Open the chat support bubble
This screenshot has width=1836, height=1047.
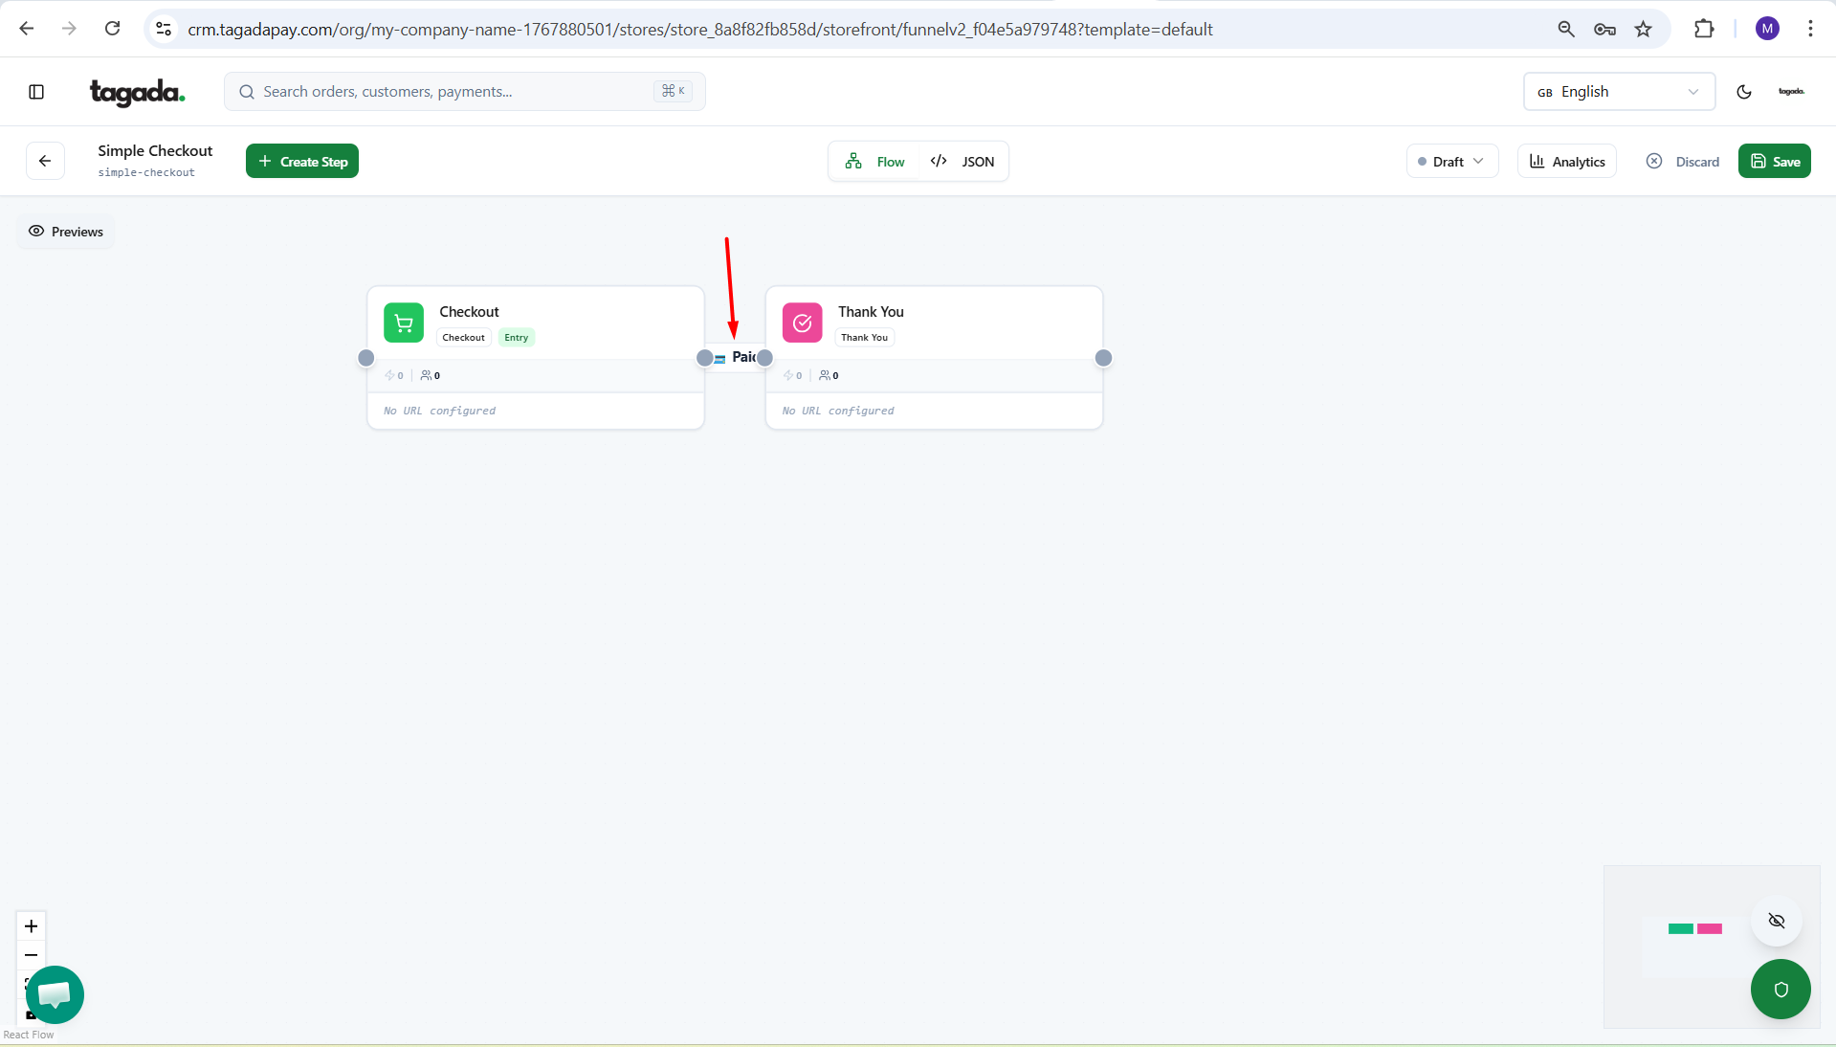coord(55,994)
